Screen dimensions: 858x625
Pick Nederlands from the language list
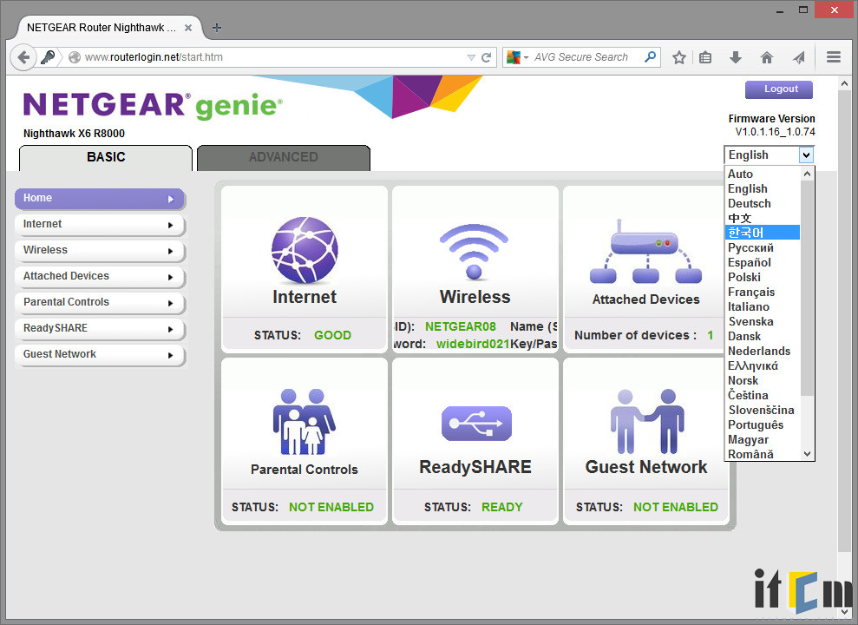click(763, 352)
